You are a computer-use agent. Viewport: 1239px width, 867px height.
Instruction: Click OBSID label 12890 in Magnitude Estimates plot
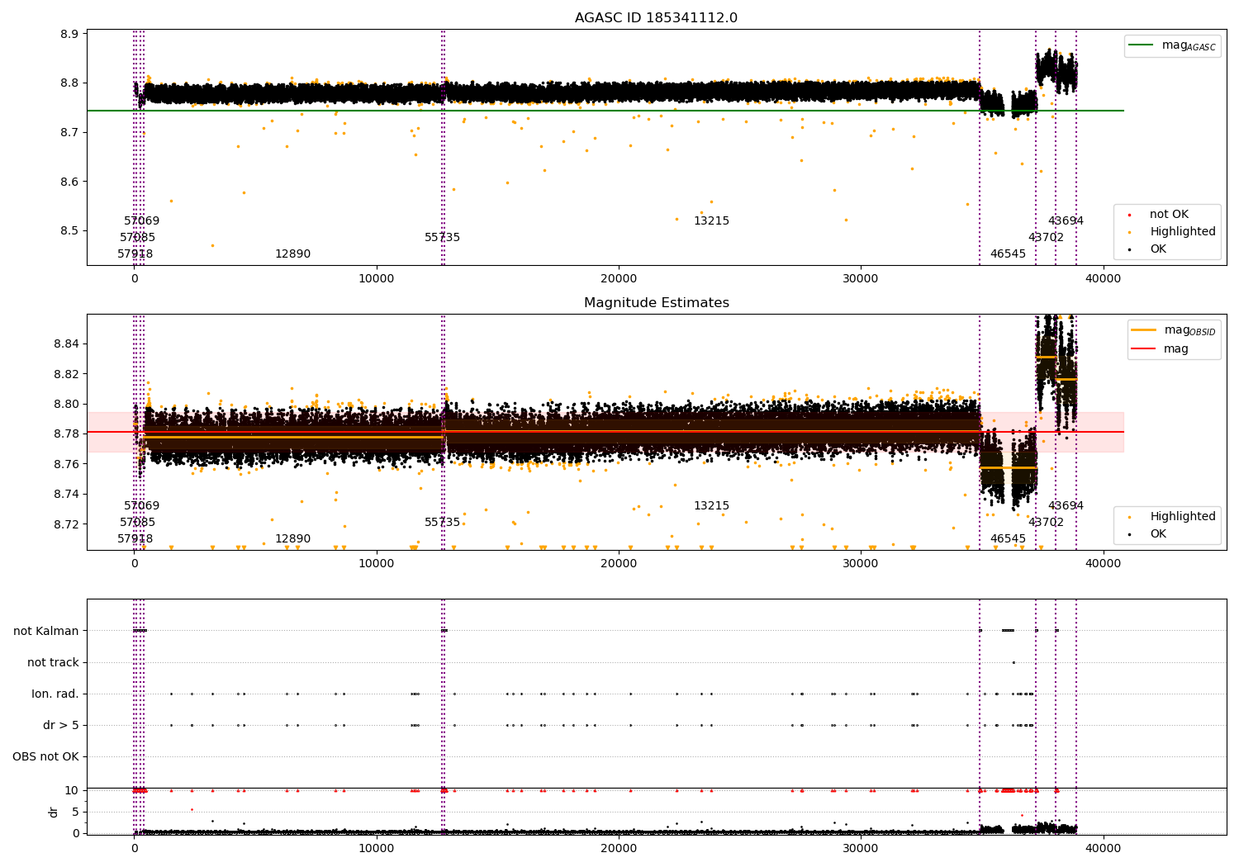(293, 539)
